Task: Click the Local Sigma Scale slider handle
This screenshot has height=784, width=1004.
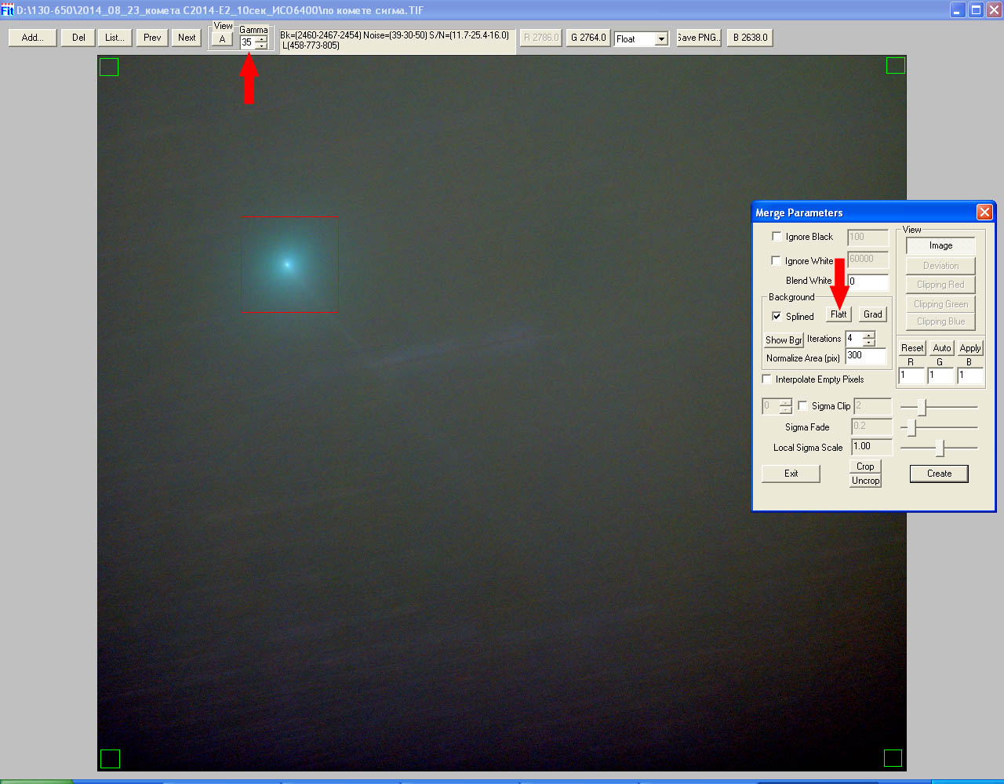Action: click(x=940, y=448)
